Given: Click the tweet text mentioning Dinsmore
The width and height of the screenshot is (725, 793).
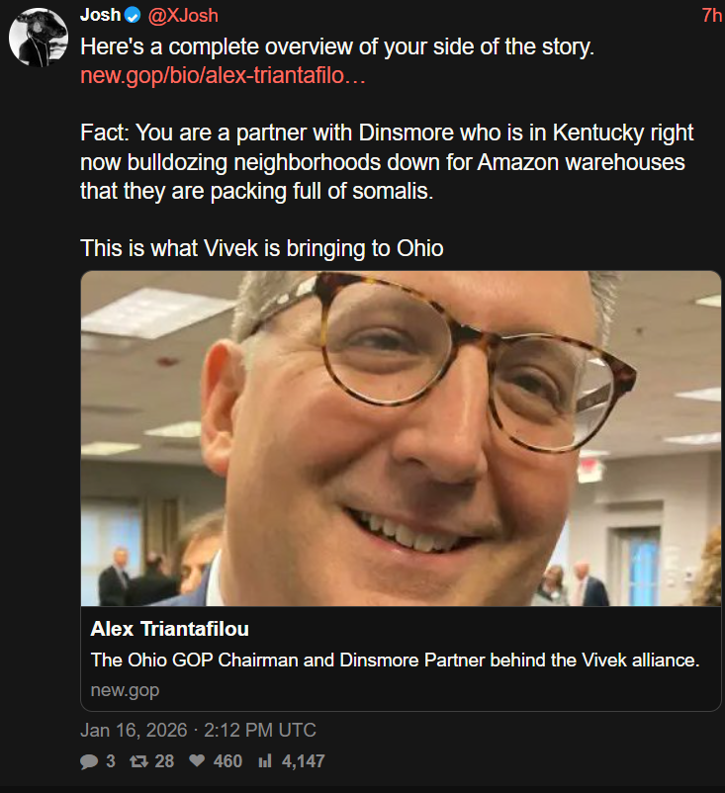Looking at the screenshot, I should [387, 162].
